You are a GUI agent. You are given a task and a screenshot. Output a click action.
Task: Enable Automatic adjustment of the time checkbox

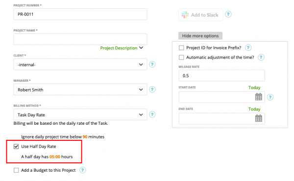coord(181,57)
